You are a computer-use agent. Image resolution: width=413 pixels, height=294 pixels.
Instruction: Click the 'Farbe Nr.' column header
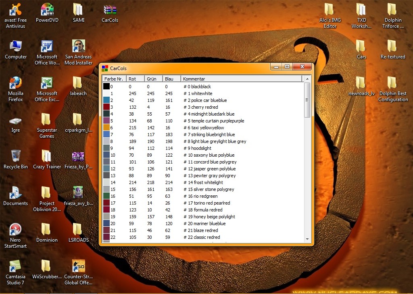coord(114,79)
